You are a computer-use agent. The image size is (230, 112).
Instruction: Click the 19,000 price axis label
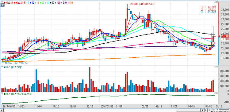(x=225, y=58)
